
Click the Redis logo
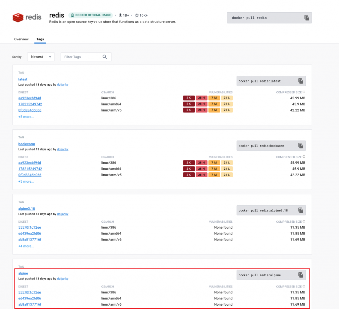(x=27, y=17)
